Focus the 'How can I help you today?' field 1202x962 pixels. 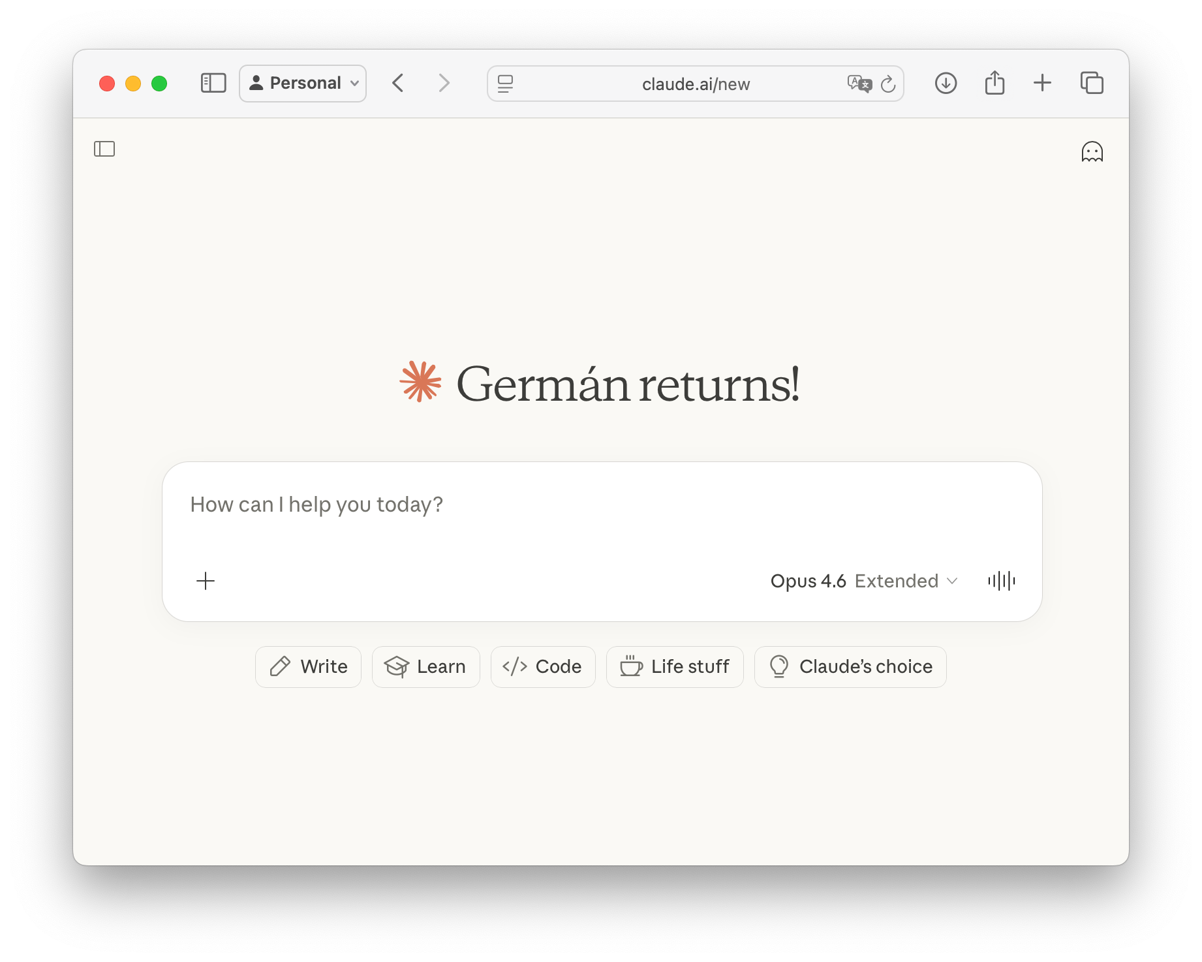pyautogui.click(x=602, y=504)
